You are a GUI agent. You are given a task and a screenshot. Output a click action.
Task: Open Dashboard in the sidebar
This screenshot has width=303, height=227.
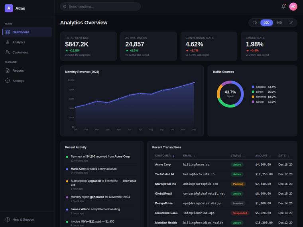27,32
